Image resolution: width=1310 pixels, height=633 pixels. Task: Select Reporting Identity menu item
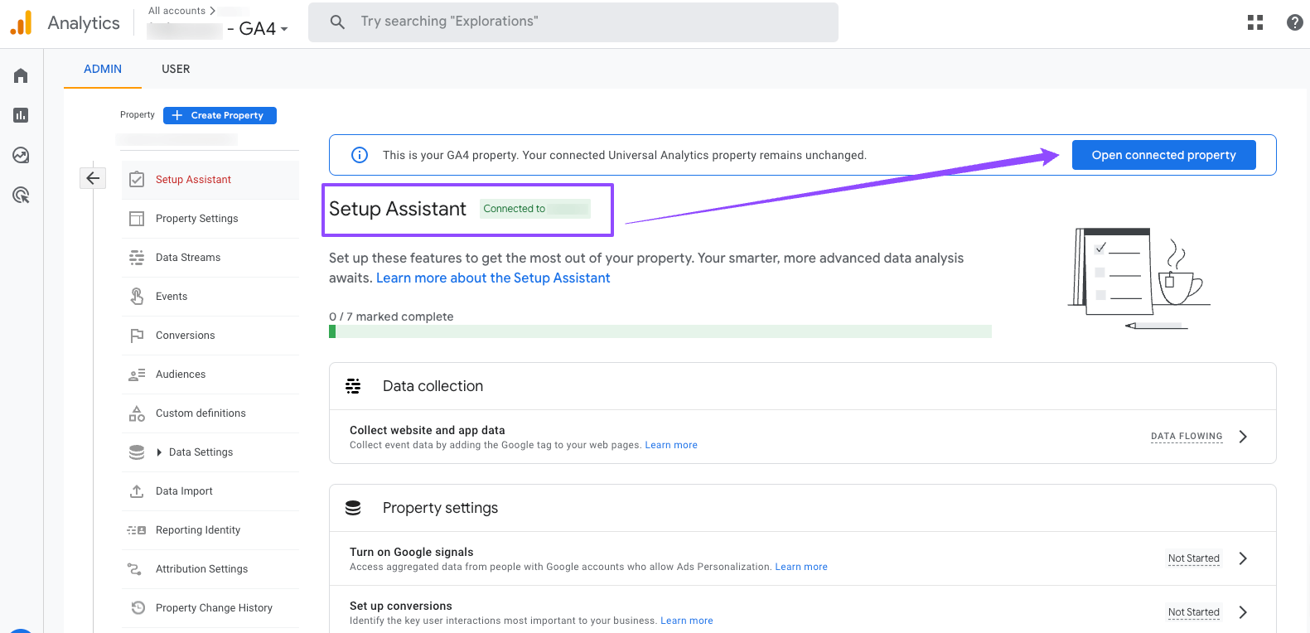point(210,530)
